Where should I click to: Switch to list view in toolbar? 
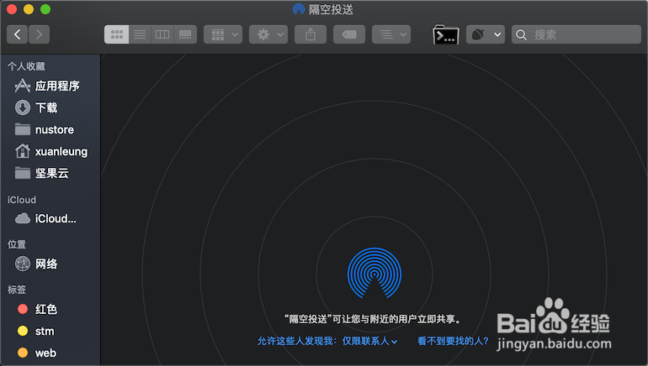[140, 34]
